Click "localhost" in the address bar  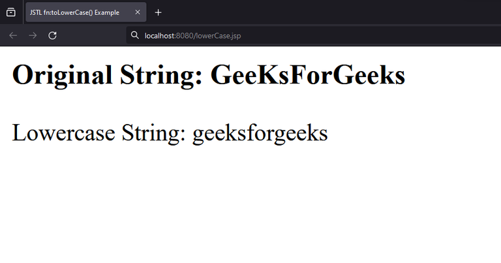160,35
